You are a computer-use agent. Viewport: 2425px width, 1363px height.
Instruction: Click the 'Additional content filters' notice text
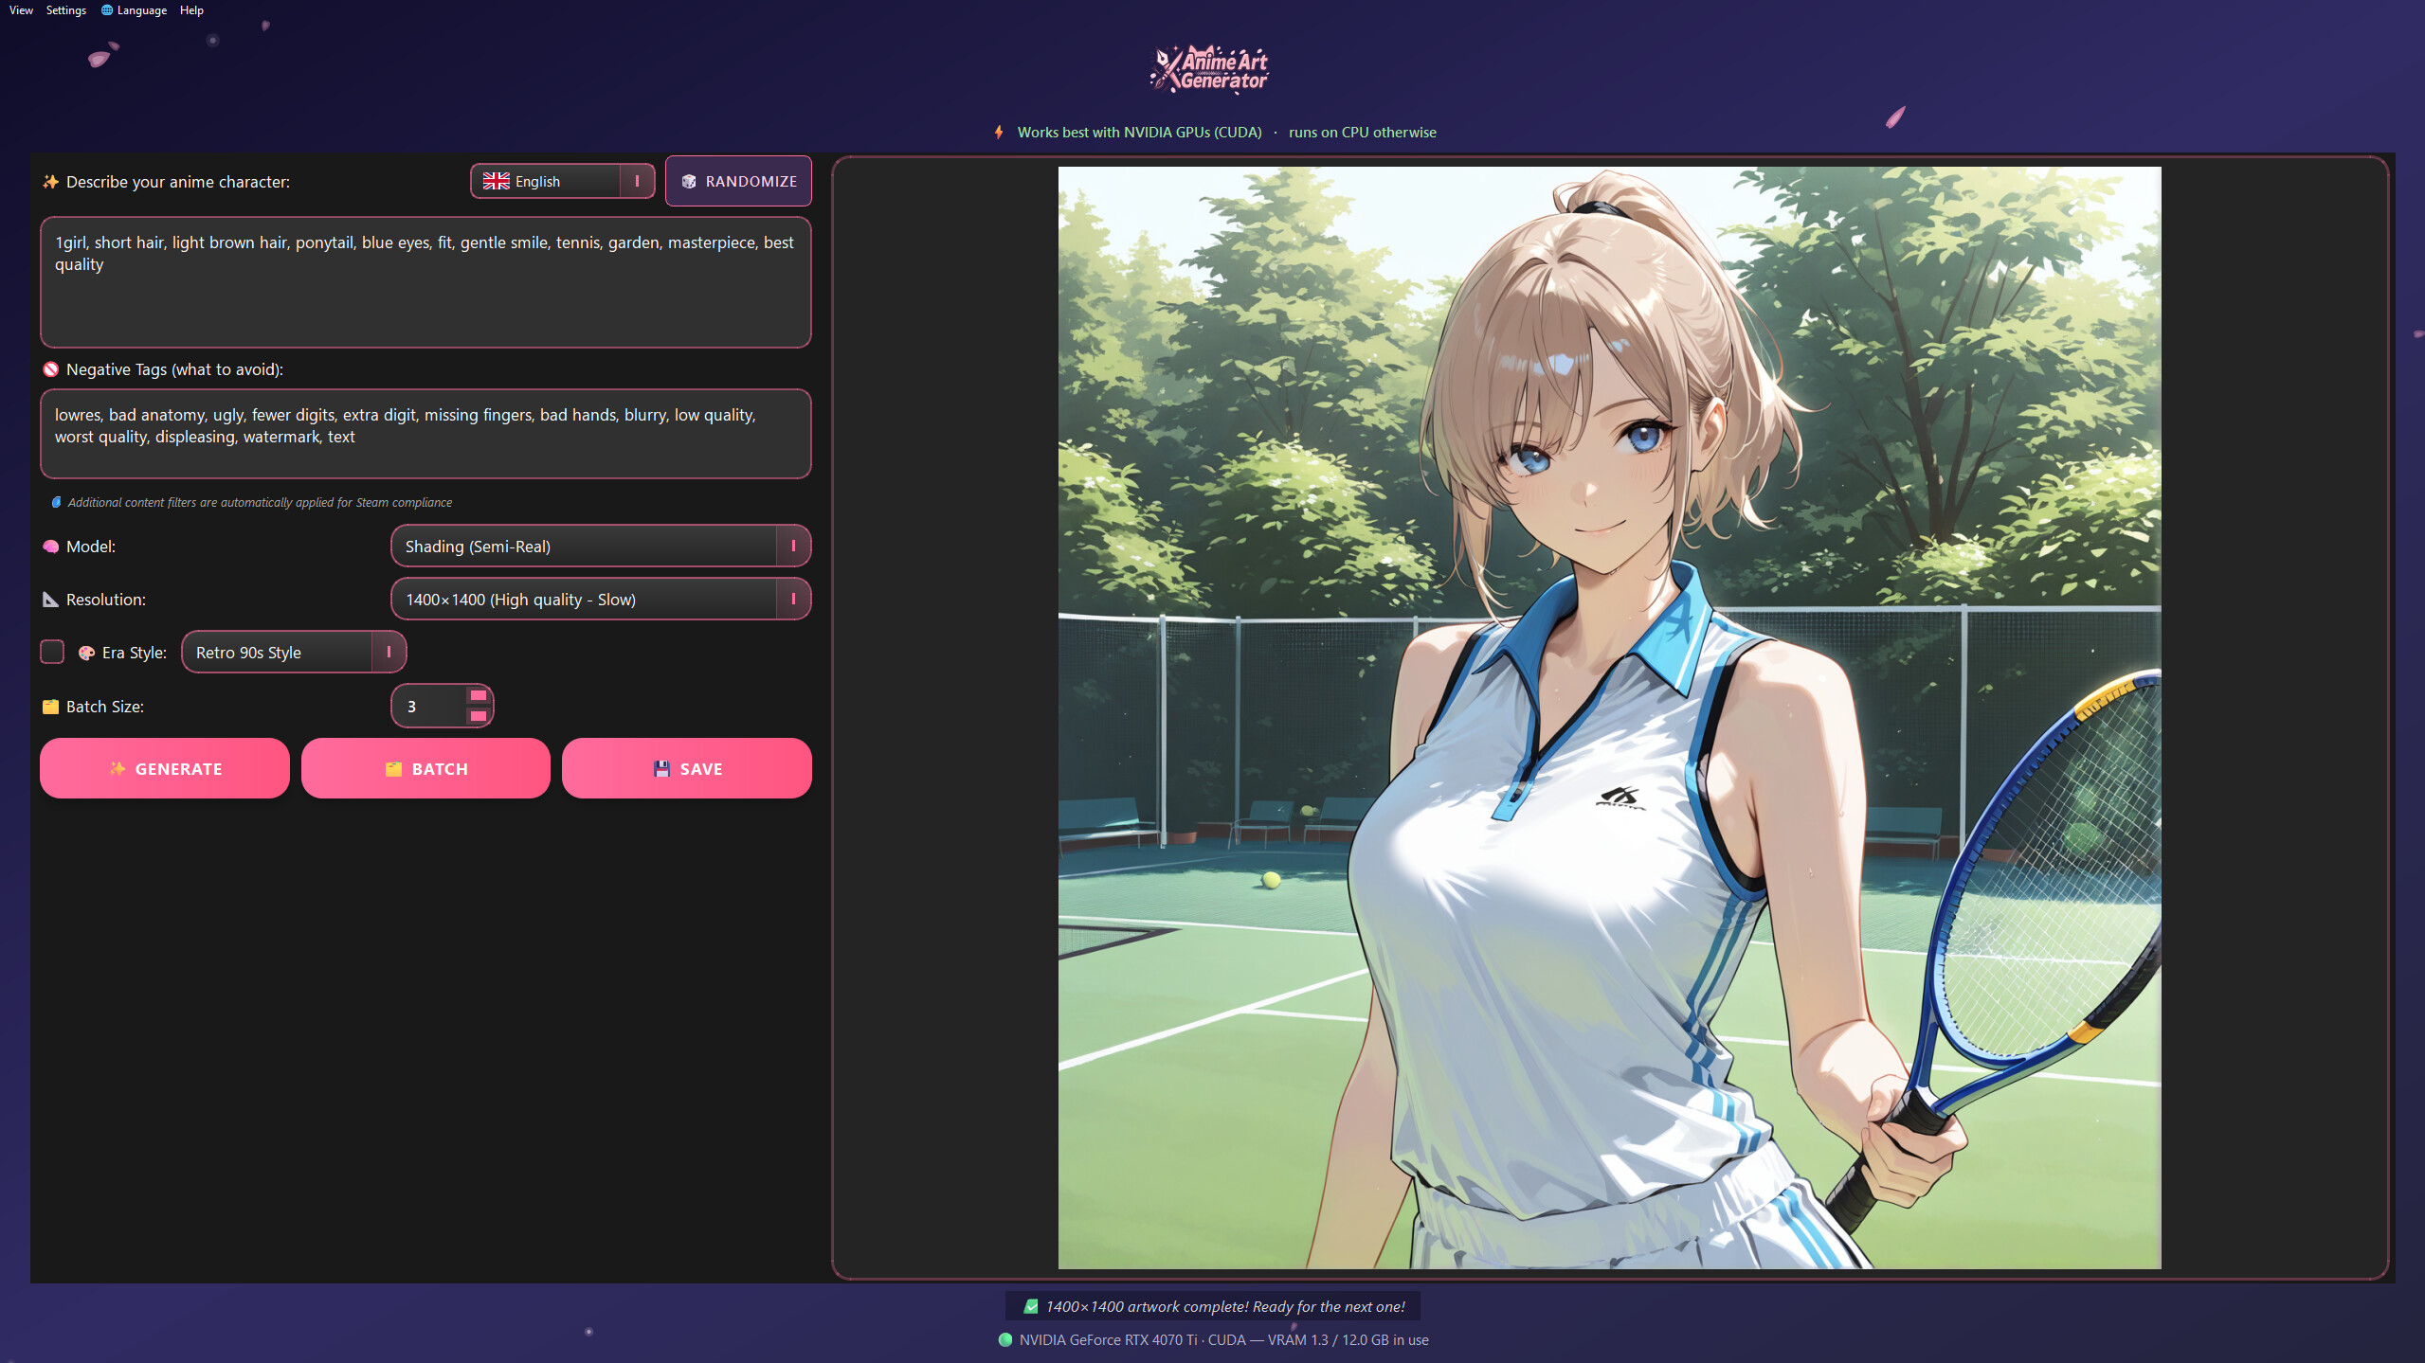[260, 503]
